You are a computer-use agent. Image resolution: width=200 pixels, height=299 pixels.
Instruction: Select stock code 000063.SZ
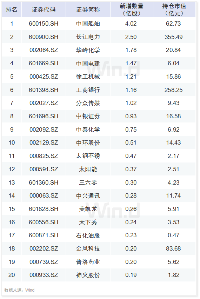point(44,195)
